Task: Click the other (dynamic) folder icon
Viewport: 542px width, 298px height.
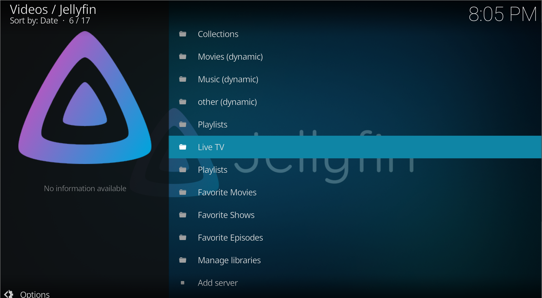Action: 183,102
